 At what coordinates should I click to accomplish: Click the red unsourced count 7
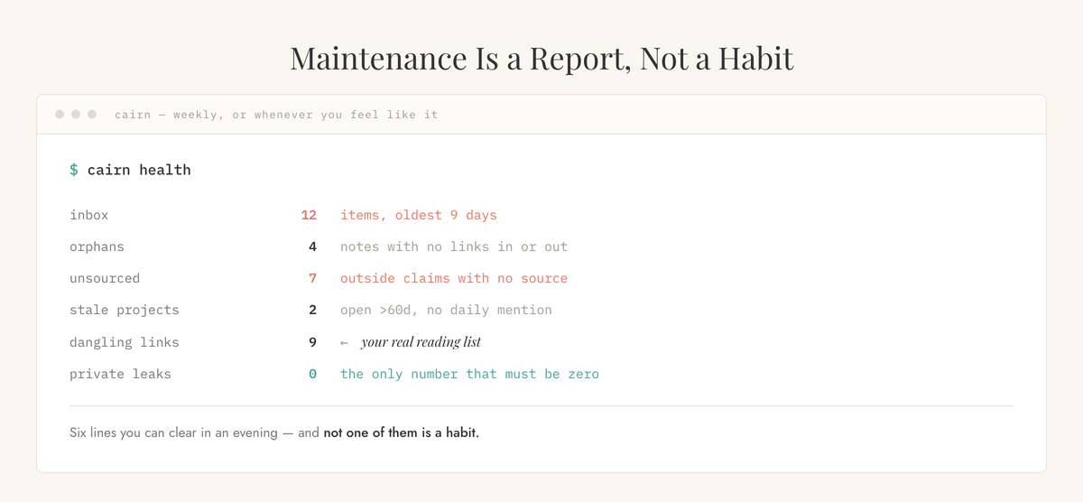[312, 278]
